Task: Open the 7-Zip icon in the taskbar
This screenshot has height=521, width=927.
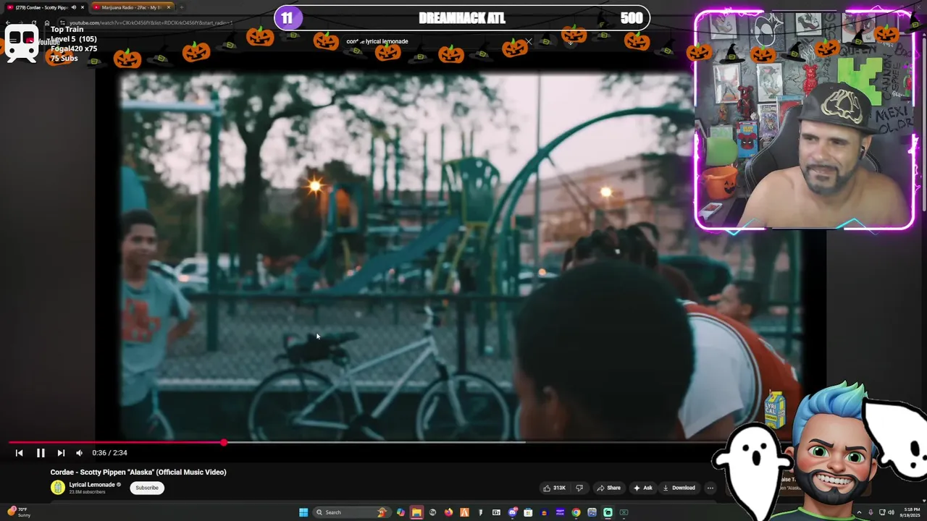Action: tap(496, 512)
